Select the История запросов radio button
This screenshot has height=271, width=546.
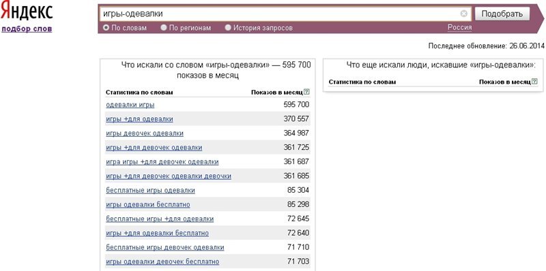[x=228, y=28]
